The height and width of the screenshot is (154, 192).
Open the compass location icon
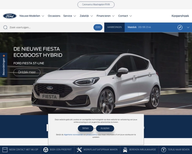pos(180,27)
